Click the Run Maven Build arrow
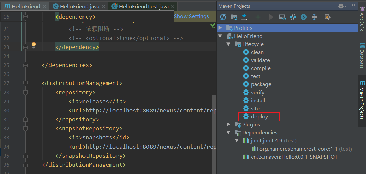This screenshot has width=366, height=174. click(271, 17)
